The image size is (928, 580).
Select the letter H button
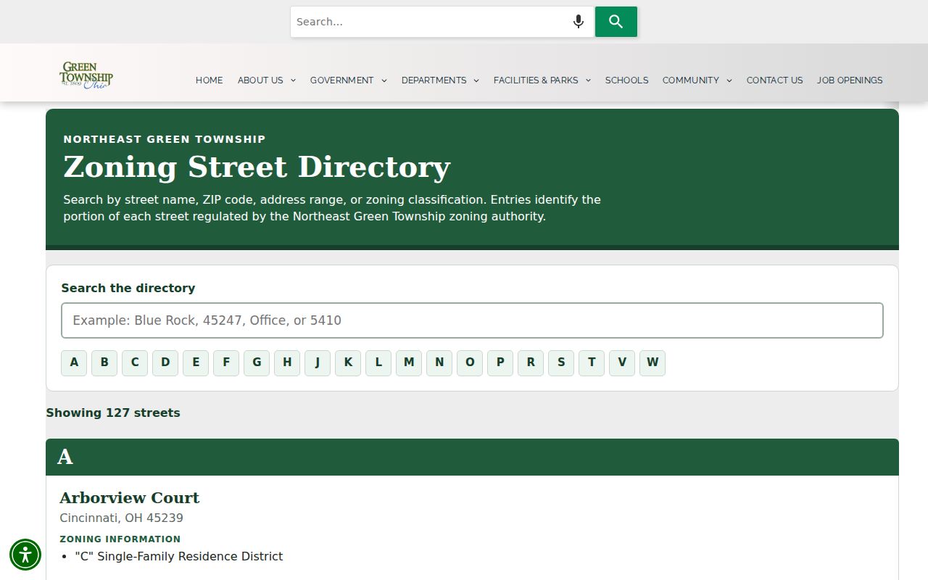[x=287, y=363]
